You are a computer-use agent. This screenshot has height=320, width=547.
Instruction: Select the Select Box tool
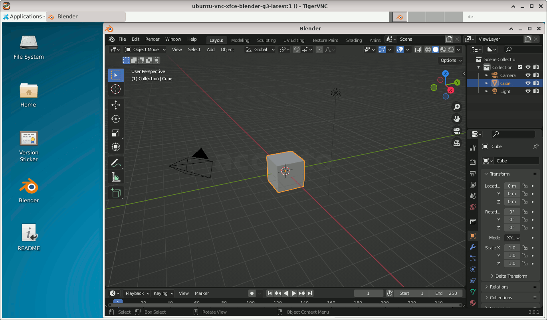coord(116,75)
